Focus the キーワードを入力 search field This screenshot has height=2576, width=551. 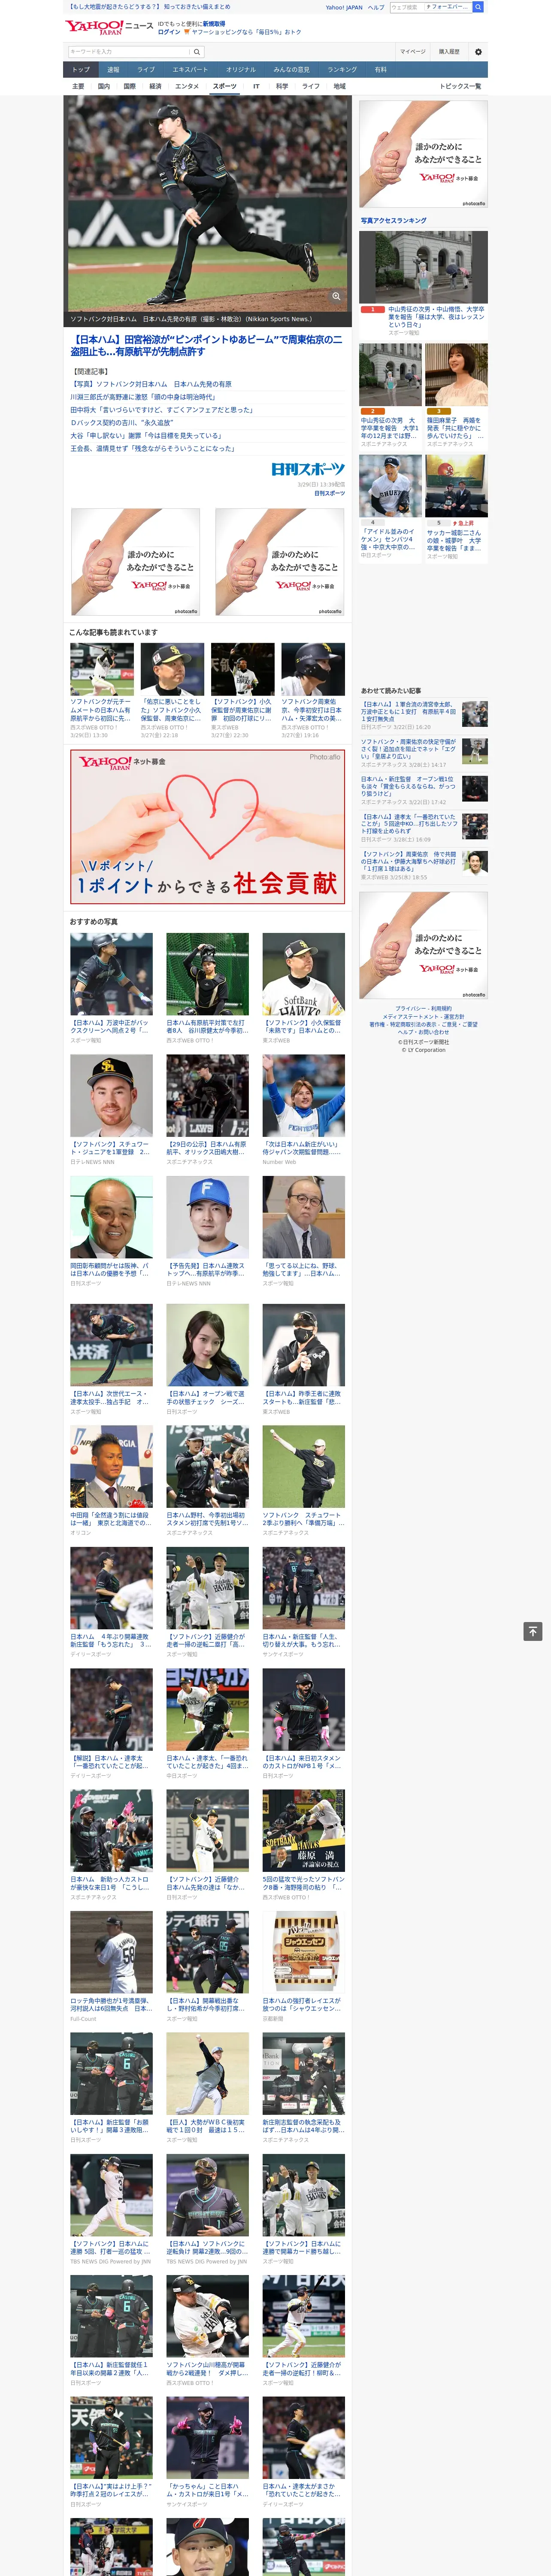(x=129, y=52)
